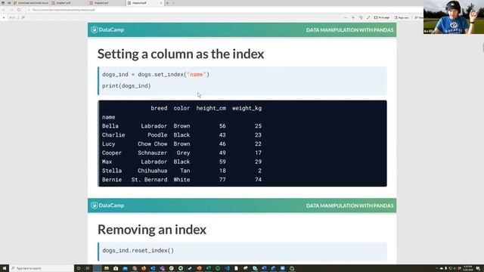Image resolution: width=484 pixels, height=272 pixels.
Task: Click Schnauzer in the Cooper row
Action: click(x=153, y=153)
